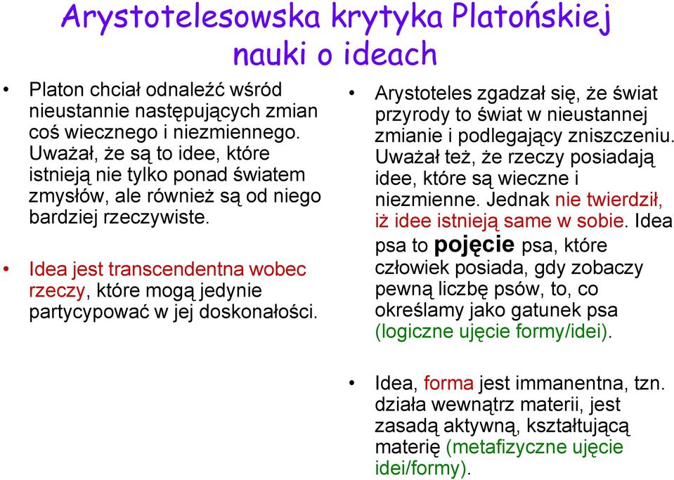Click the line 'Platon chciał odnaleźć wśród'
The width and height of the screenshot is (674, 480).
click(x=155, y=90)
